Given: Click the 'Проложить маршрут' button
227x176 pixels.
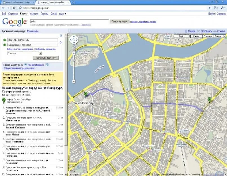Looking at the screenshot, I should (x=46, y=58).
